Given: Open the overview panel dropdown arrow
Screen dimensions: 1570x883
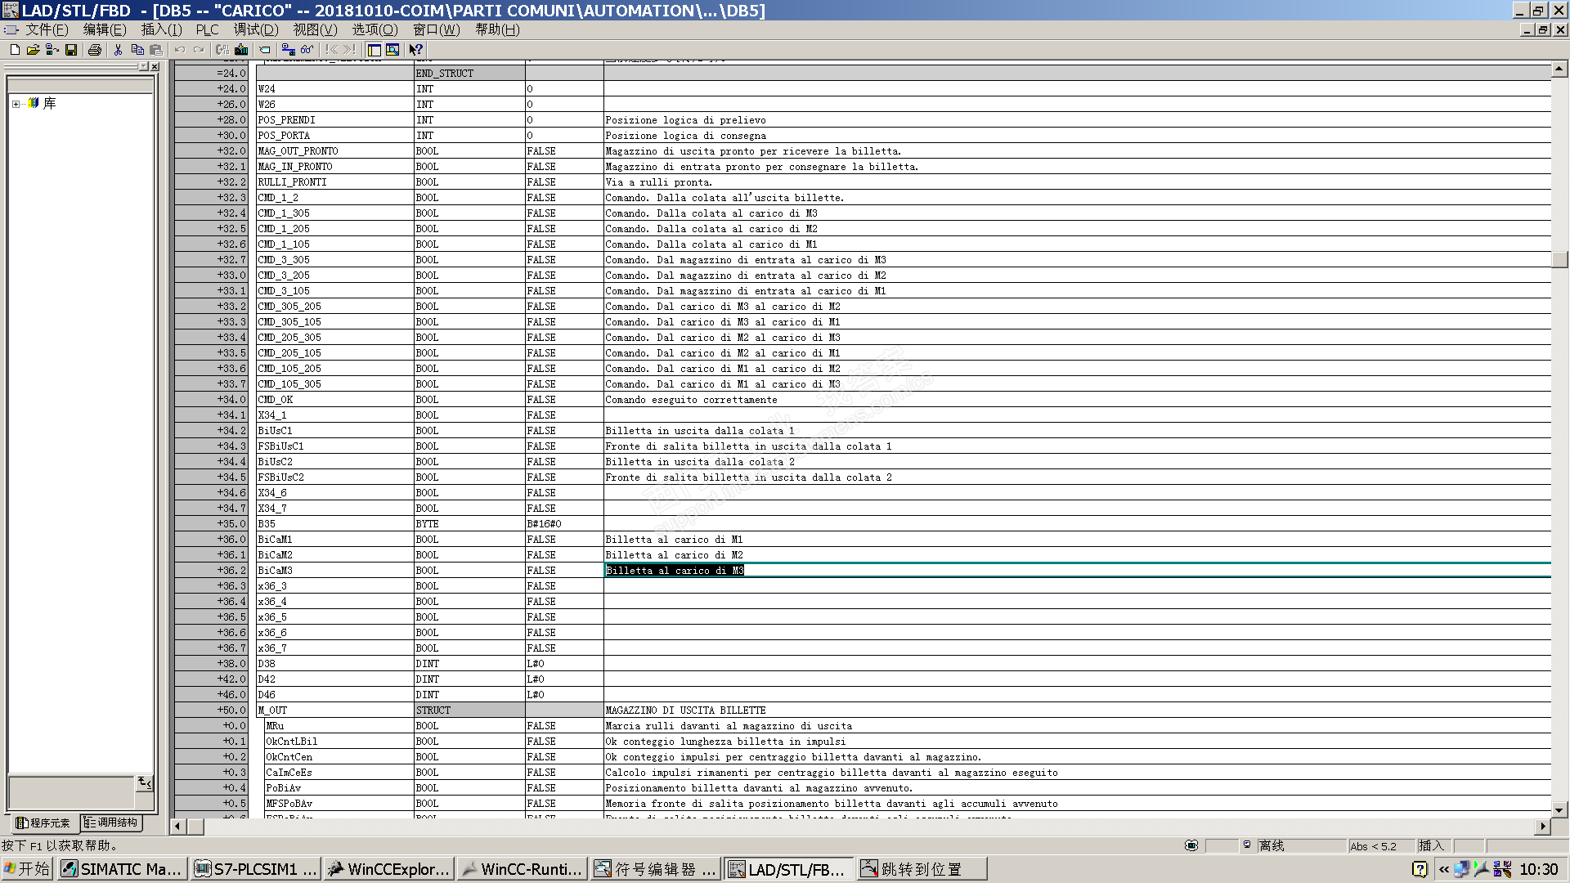Looking at the screenshot, I should [143, 66].
